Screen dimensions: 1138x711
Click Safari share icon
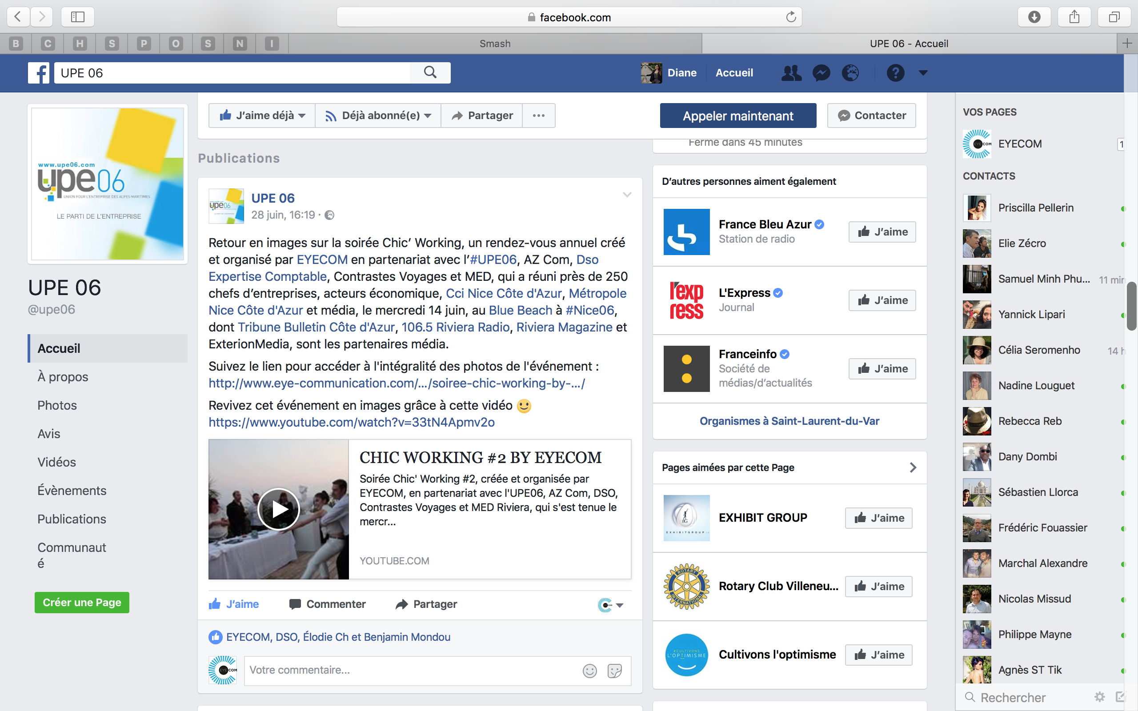coord(1074,17)
